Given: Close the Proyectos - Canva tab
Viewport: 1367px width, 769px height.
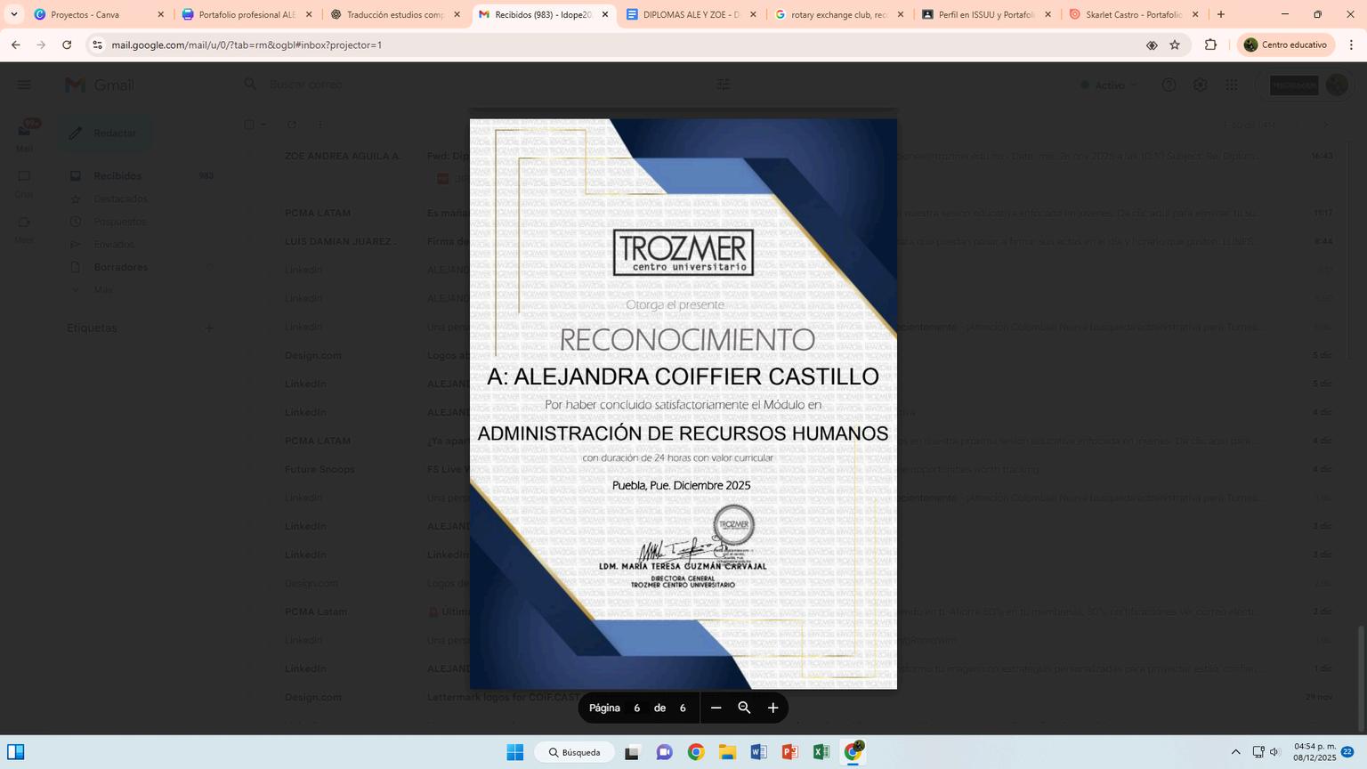Looking at the screenshot, I should pyautogui.click(x=161, y=14).
